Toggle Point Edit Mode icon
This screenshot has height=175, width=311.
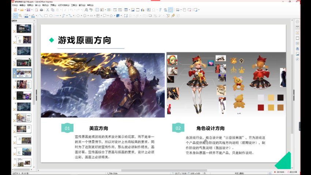click(168, 16)
